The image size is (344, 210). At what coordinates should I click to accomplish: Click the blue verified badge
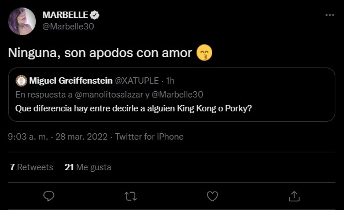tap(95, 15)
